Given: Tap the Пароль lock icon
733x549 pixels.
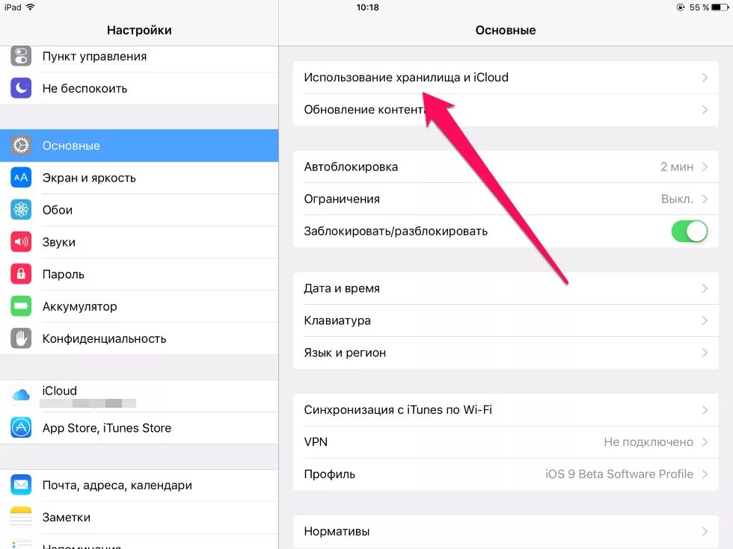Looking at the screenshot, I should click(x=21, y=275).
